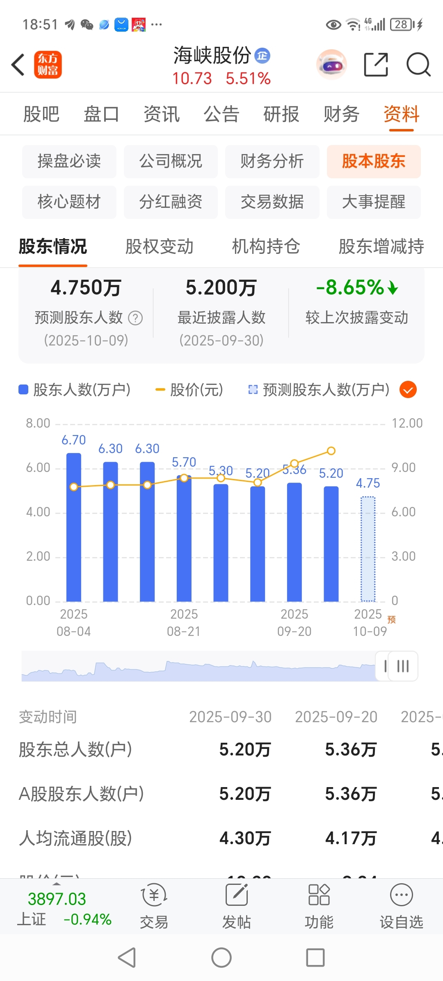Open the 东方财富 logo icon
The height and width of the screenshot is (981, 443).
(x=48, y=65)
